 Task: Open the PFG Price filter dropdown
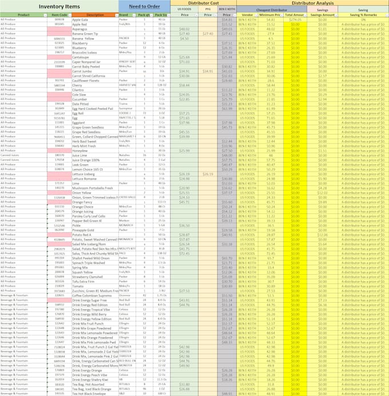(x=215, y=15)
